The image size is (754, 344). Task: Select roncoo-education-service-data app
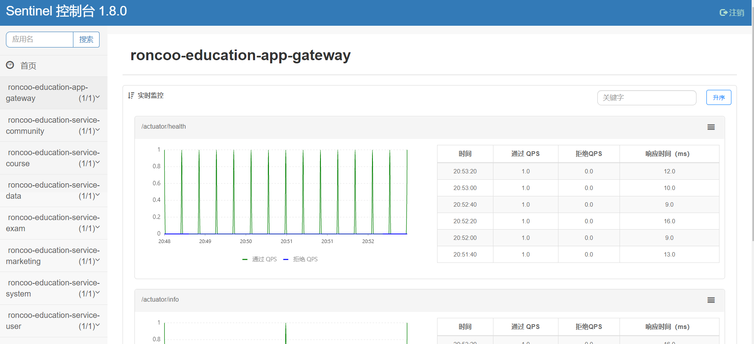(54, 190)
